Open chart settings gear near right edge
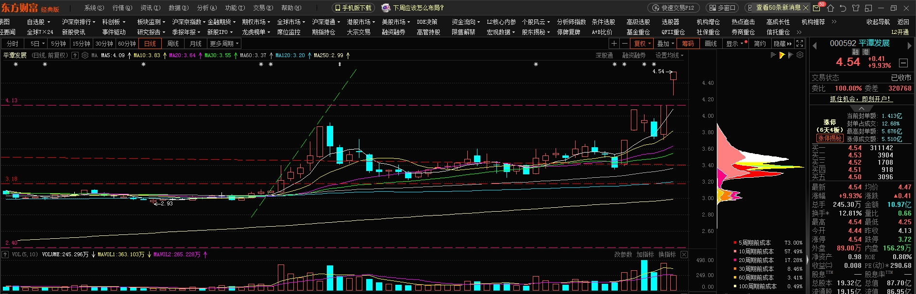The image size is (916, 294). click(800, 55)
